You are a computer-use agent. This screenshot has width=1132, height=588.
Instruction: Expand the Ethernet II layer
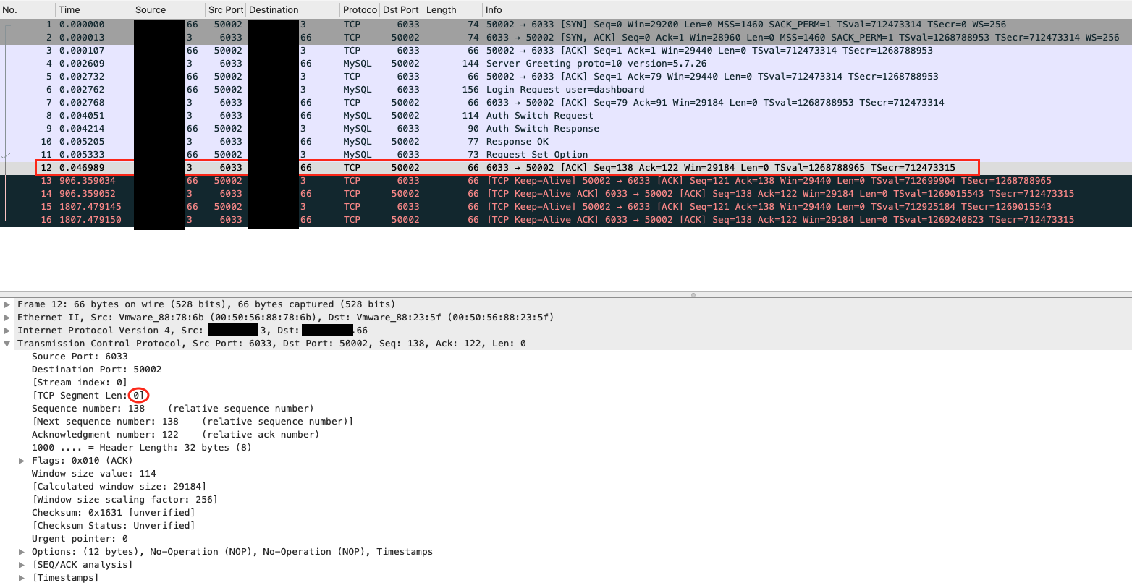coord(7,318)
